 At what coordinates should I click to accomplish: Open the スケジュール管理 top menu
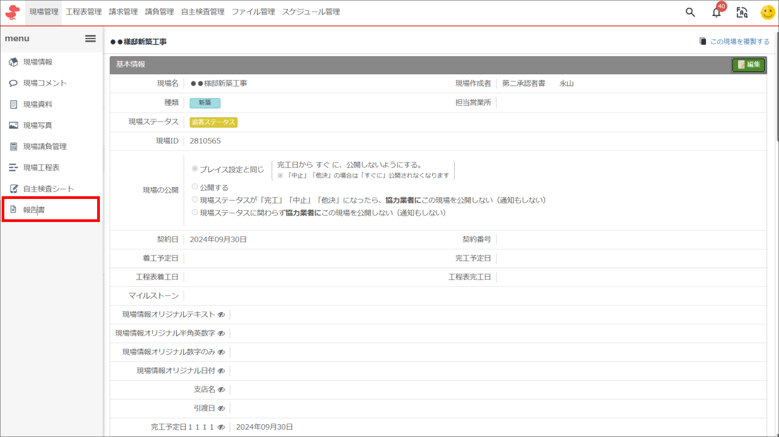(x=311, y=12)
